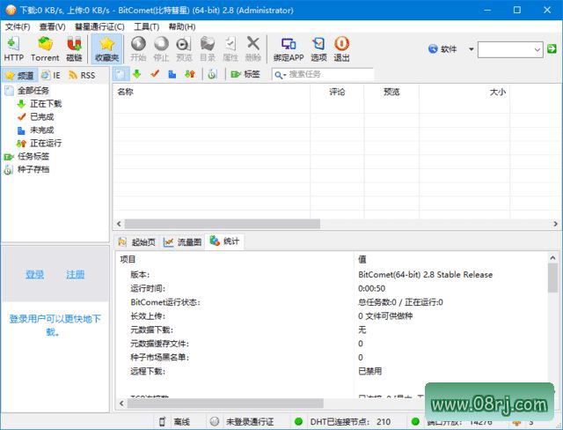Open the search task magnifier dropdown
The image size is (563, 430).
[x=280, y=75]
